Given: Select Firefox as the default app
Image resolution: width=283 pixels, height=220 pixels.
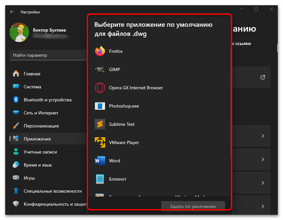Looking at the screenshot, I should [x=159, y=51].
